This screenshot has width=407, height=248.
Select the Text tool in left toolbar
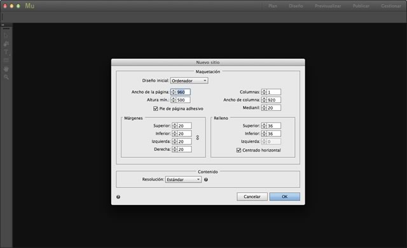click(6, 52)
